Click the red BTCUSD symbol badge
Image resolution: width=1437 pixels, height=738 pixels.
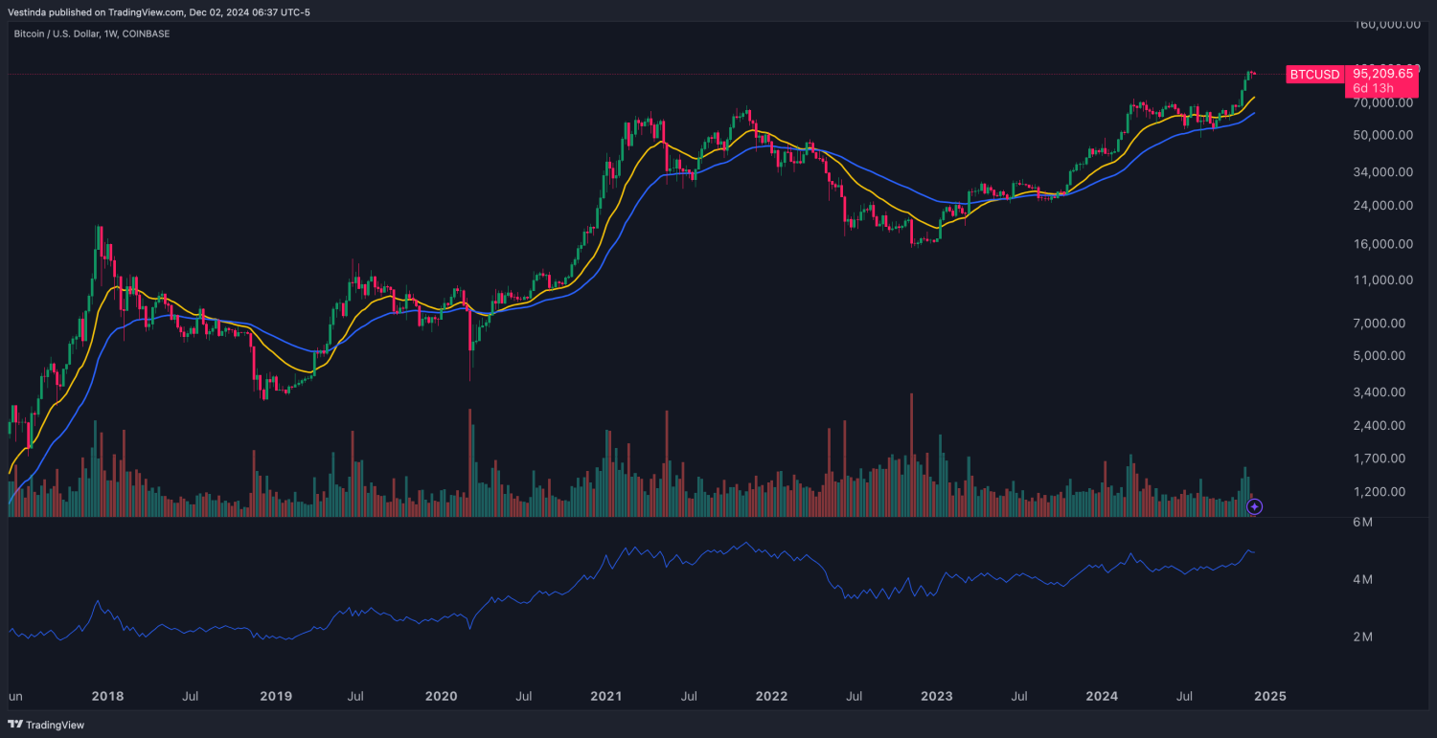(1313, 74)
